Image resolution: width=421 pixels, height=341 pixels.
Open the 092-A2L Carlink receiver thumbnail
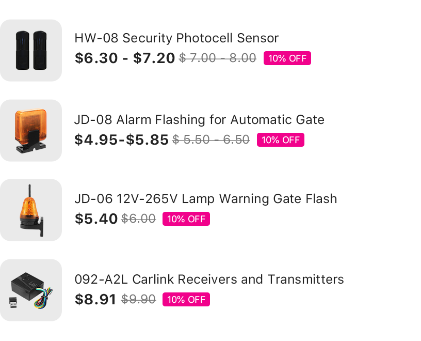pos(31,290)
